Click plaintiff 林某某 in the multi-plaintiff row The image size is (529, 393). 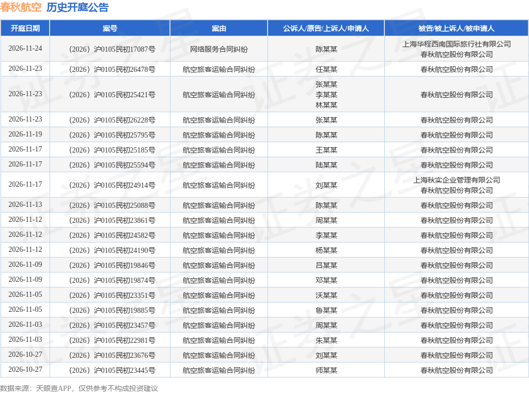click(326, 105)
